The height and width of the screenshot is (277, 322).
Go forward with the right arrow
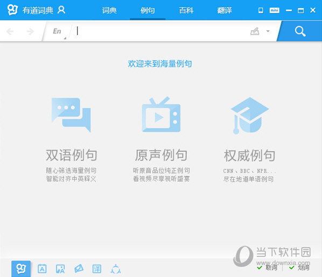point(30,31)
